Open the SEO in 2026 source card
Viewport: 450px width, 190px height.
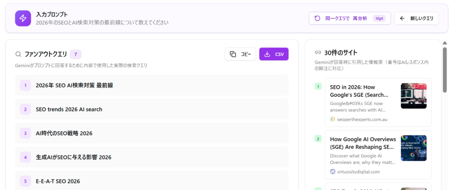(378, 102)
